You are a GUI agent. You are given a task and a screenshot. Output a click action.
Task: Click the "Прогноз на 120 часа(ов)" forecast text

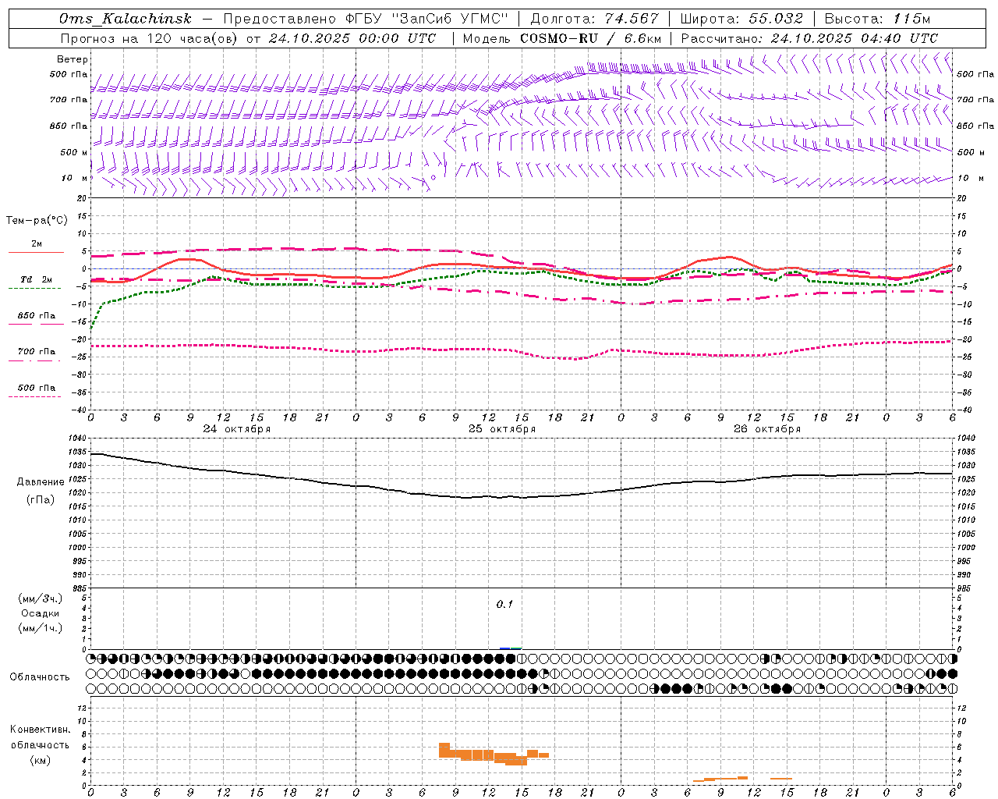(x=150, y=38)
